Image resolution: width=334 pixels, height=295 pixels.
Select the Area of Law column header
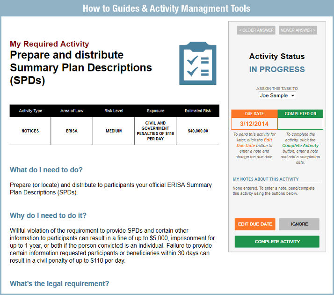click(x=72, y=111)
